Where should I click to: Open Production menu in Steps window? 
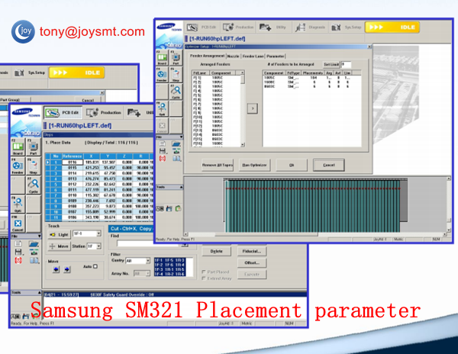click(104, 113)
